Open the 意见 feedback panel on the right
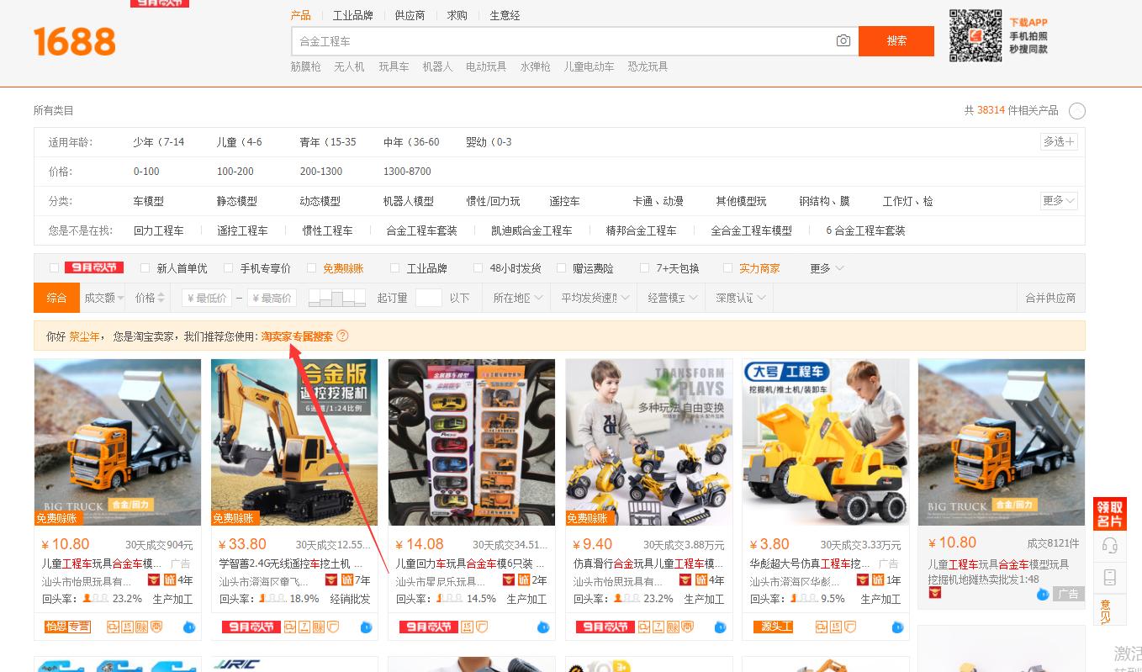 1109,607
